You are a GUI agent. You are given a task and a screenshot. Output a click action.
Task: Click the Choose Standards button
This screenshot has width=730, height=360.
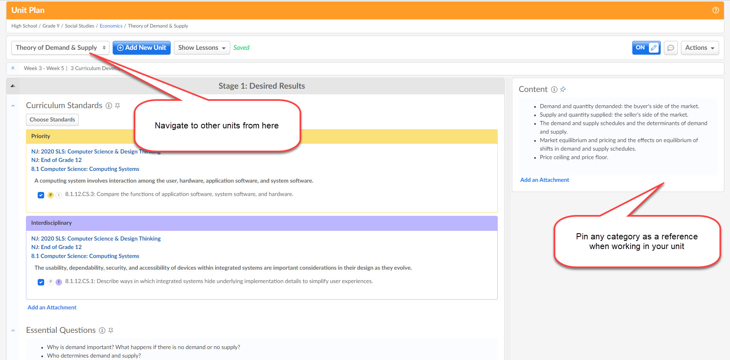[52, 120]
